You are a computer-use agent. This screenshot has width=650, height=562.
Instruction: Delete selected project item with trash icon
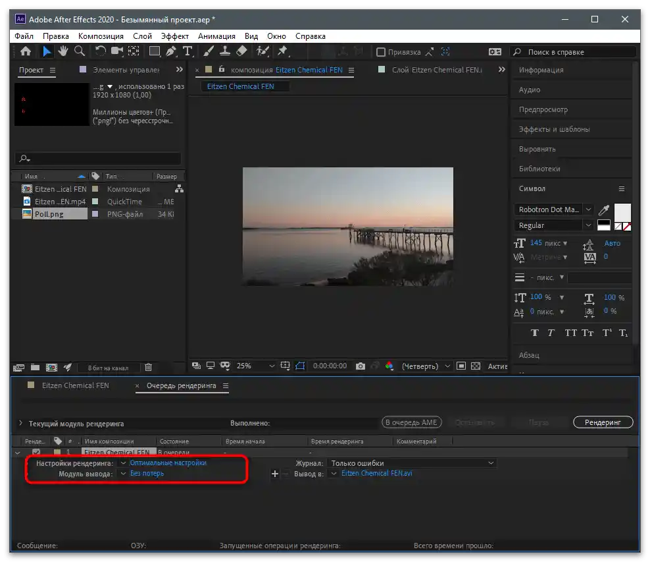point(149,368)
